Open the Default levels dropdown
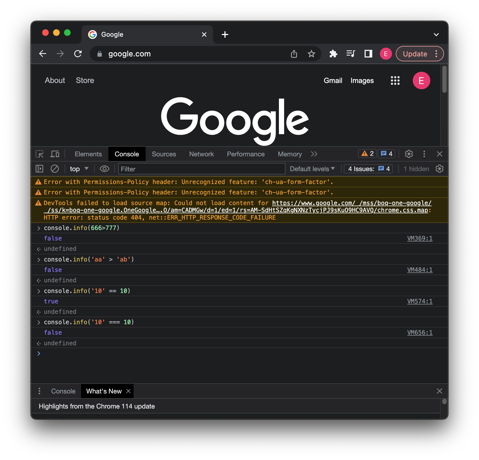 tap(312, 169)
